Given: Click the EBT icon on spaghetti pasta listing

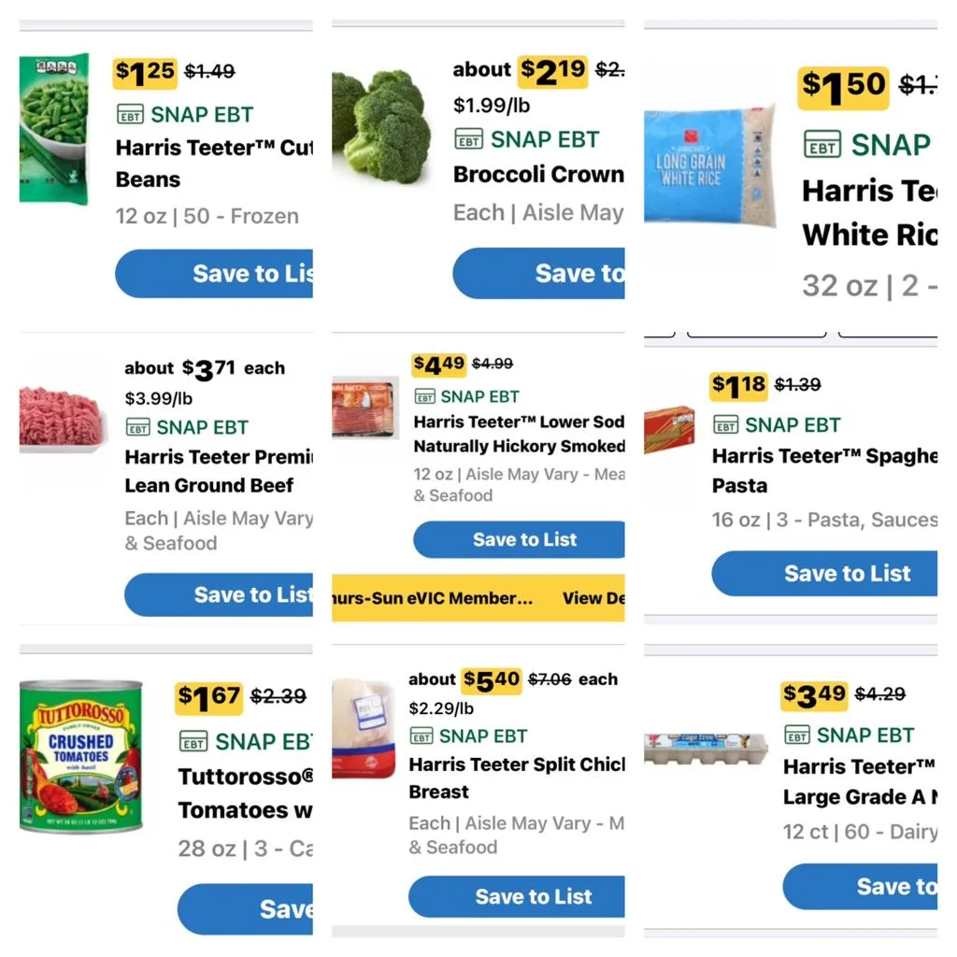Looking at the screenshot, I should (725, 425).
